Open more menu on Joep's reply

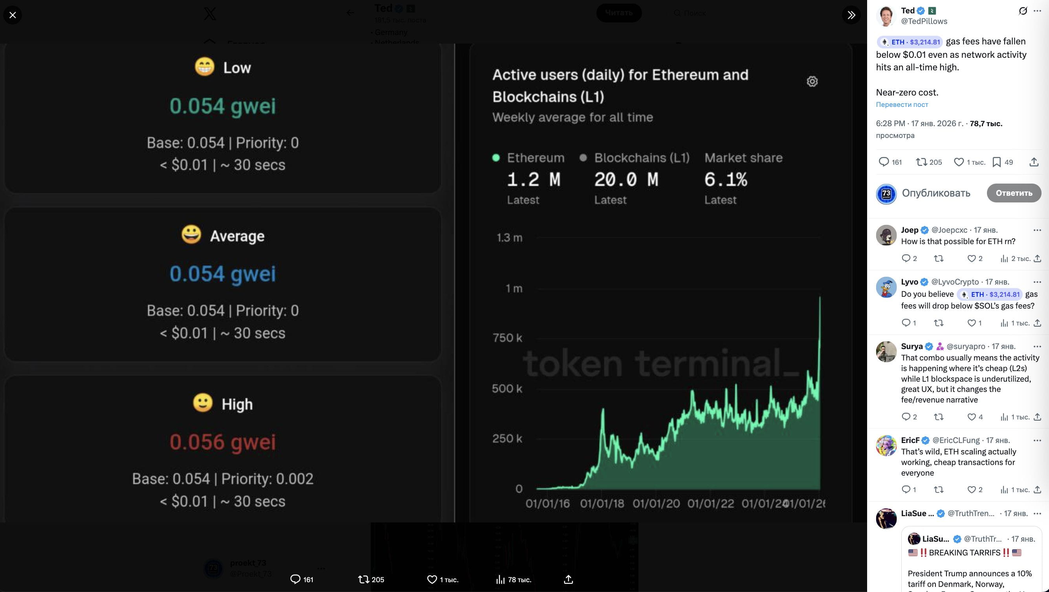click(1037, 230)
